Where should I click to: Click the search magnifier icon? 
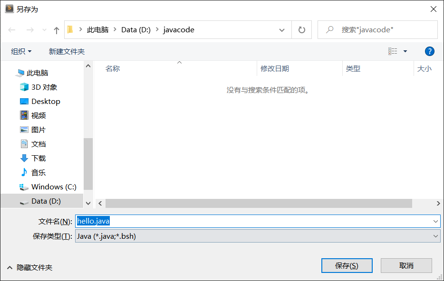pyautogui.click(x=329, y=29)
